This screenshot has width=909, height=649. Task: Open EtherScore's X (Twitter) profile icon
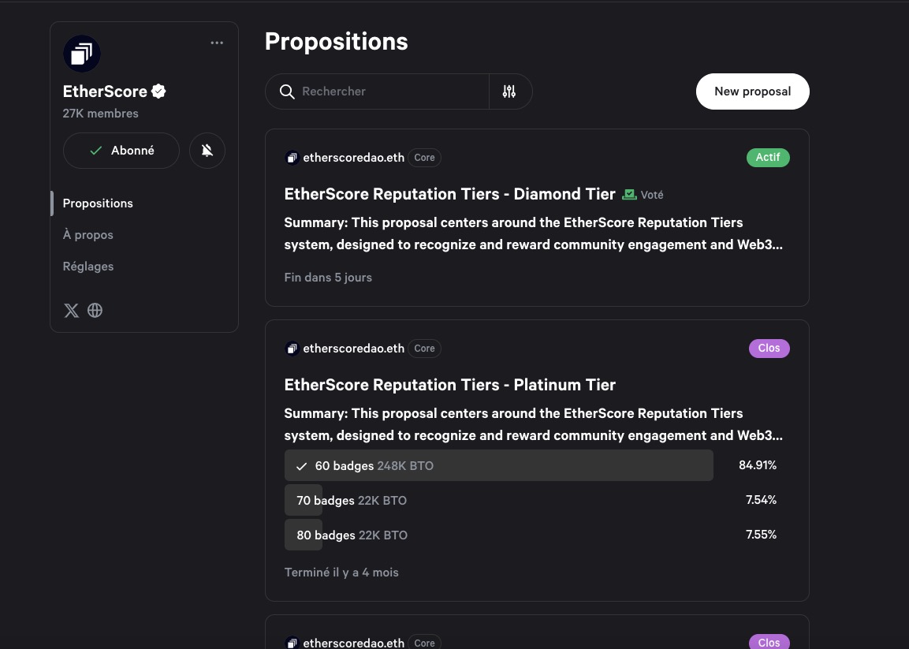[x=71, y=311]
